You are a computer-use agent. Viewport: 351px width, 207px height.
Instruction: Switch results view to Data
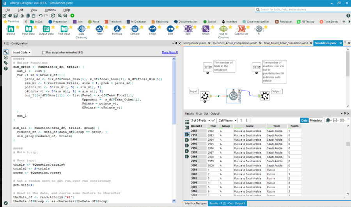(304, 120)
